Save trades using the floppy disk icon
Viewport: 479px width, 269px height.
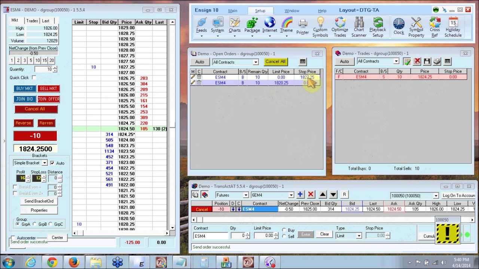[x=427, y=62]
